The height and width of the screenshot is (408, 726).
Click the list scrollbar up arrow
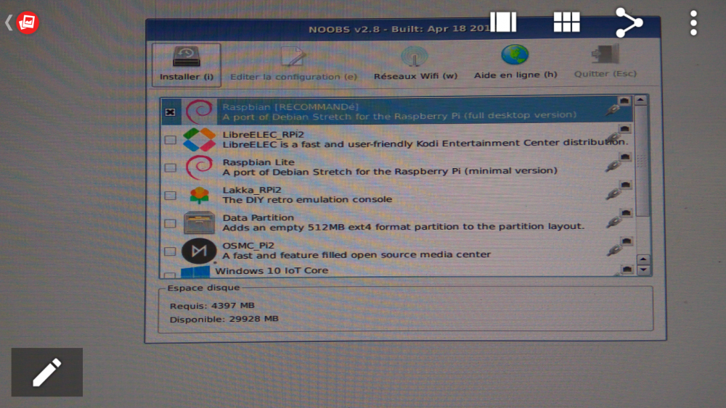point(640,100)
